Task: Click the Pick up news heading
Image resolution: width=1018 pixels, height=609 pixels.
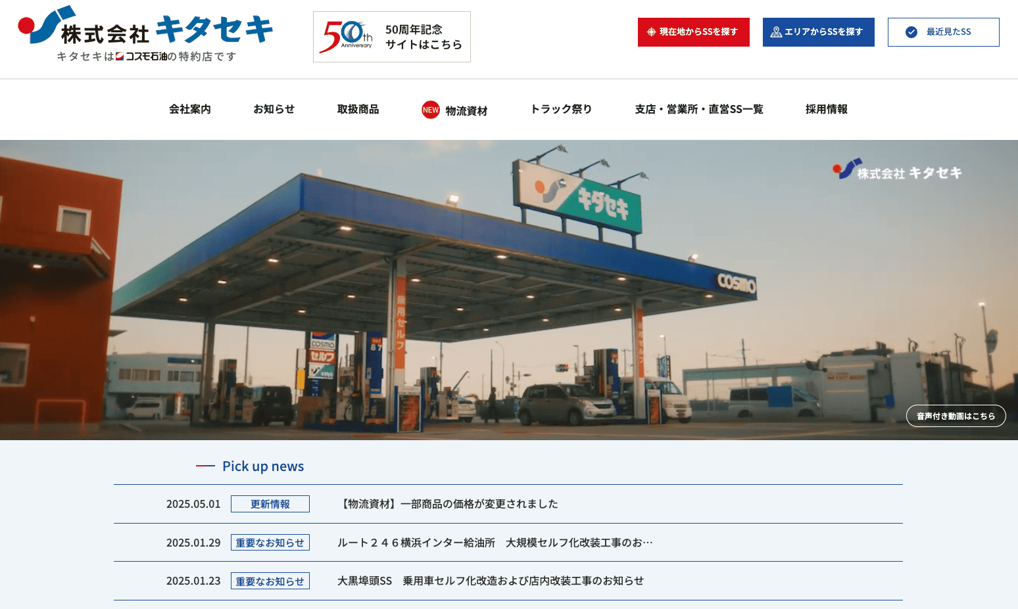Action: (263, 466)
